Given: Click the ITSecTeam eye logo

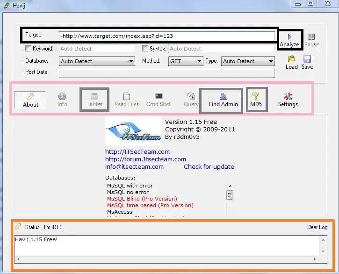Looking at the screenshot, I should pos(133,131).
